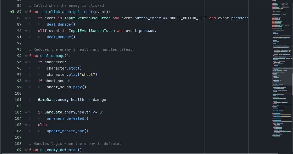Click the update_health_bar() call
This screenshot has width=293, height=154.
67,131
